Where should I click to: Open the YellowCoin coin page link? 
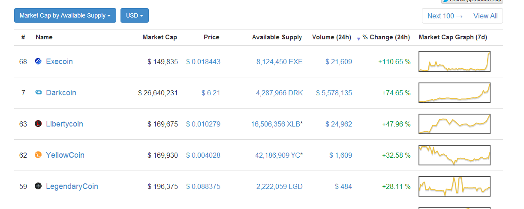pyautogui.click(x=65, y=155)
